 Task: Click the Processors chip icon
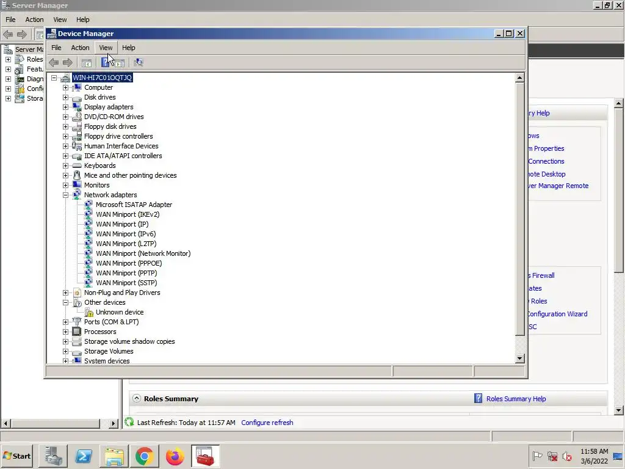pos(77,332)
